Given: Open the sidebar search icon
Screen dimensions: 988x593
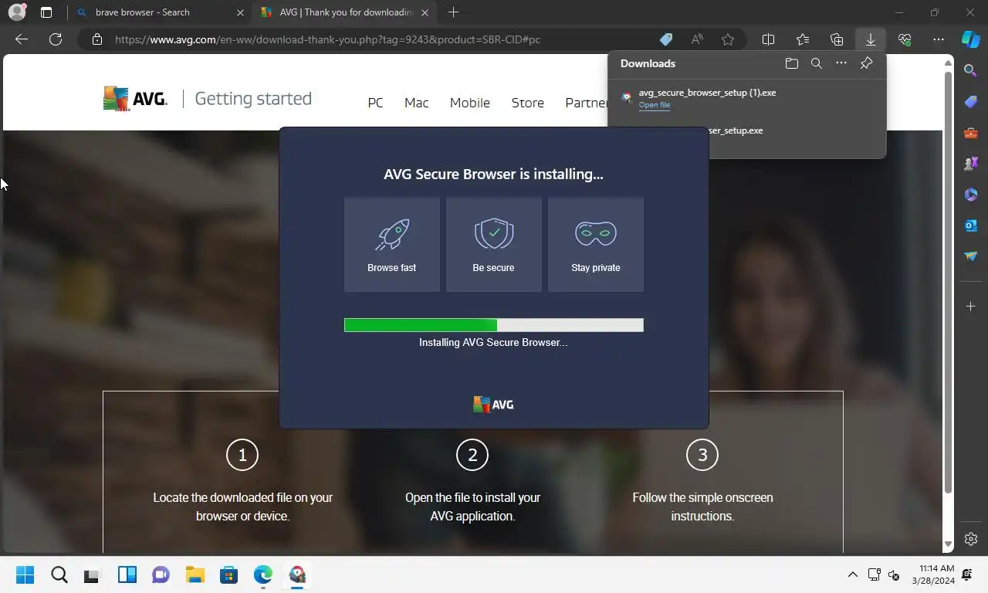Looking at the screenshot, I should coord(971,70).
